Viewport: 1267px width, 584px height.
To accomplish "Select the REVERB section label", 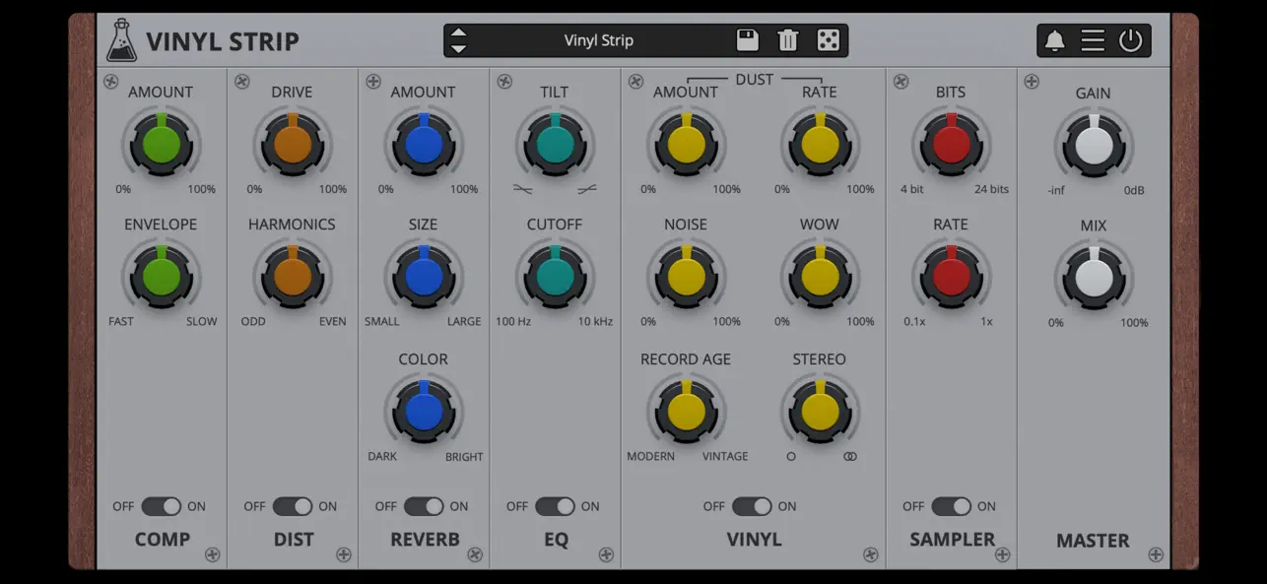I will (423, 539).
